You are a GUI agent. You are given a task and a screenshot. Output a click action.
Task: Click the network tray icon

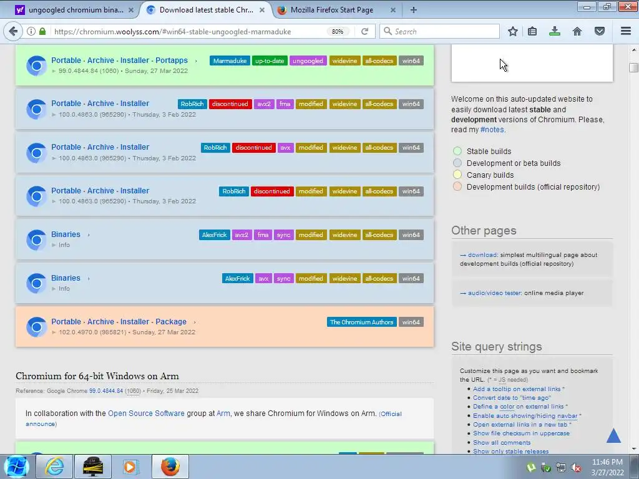point(561,468)
